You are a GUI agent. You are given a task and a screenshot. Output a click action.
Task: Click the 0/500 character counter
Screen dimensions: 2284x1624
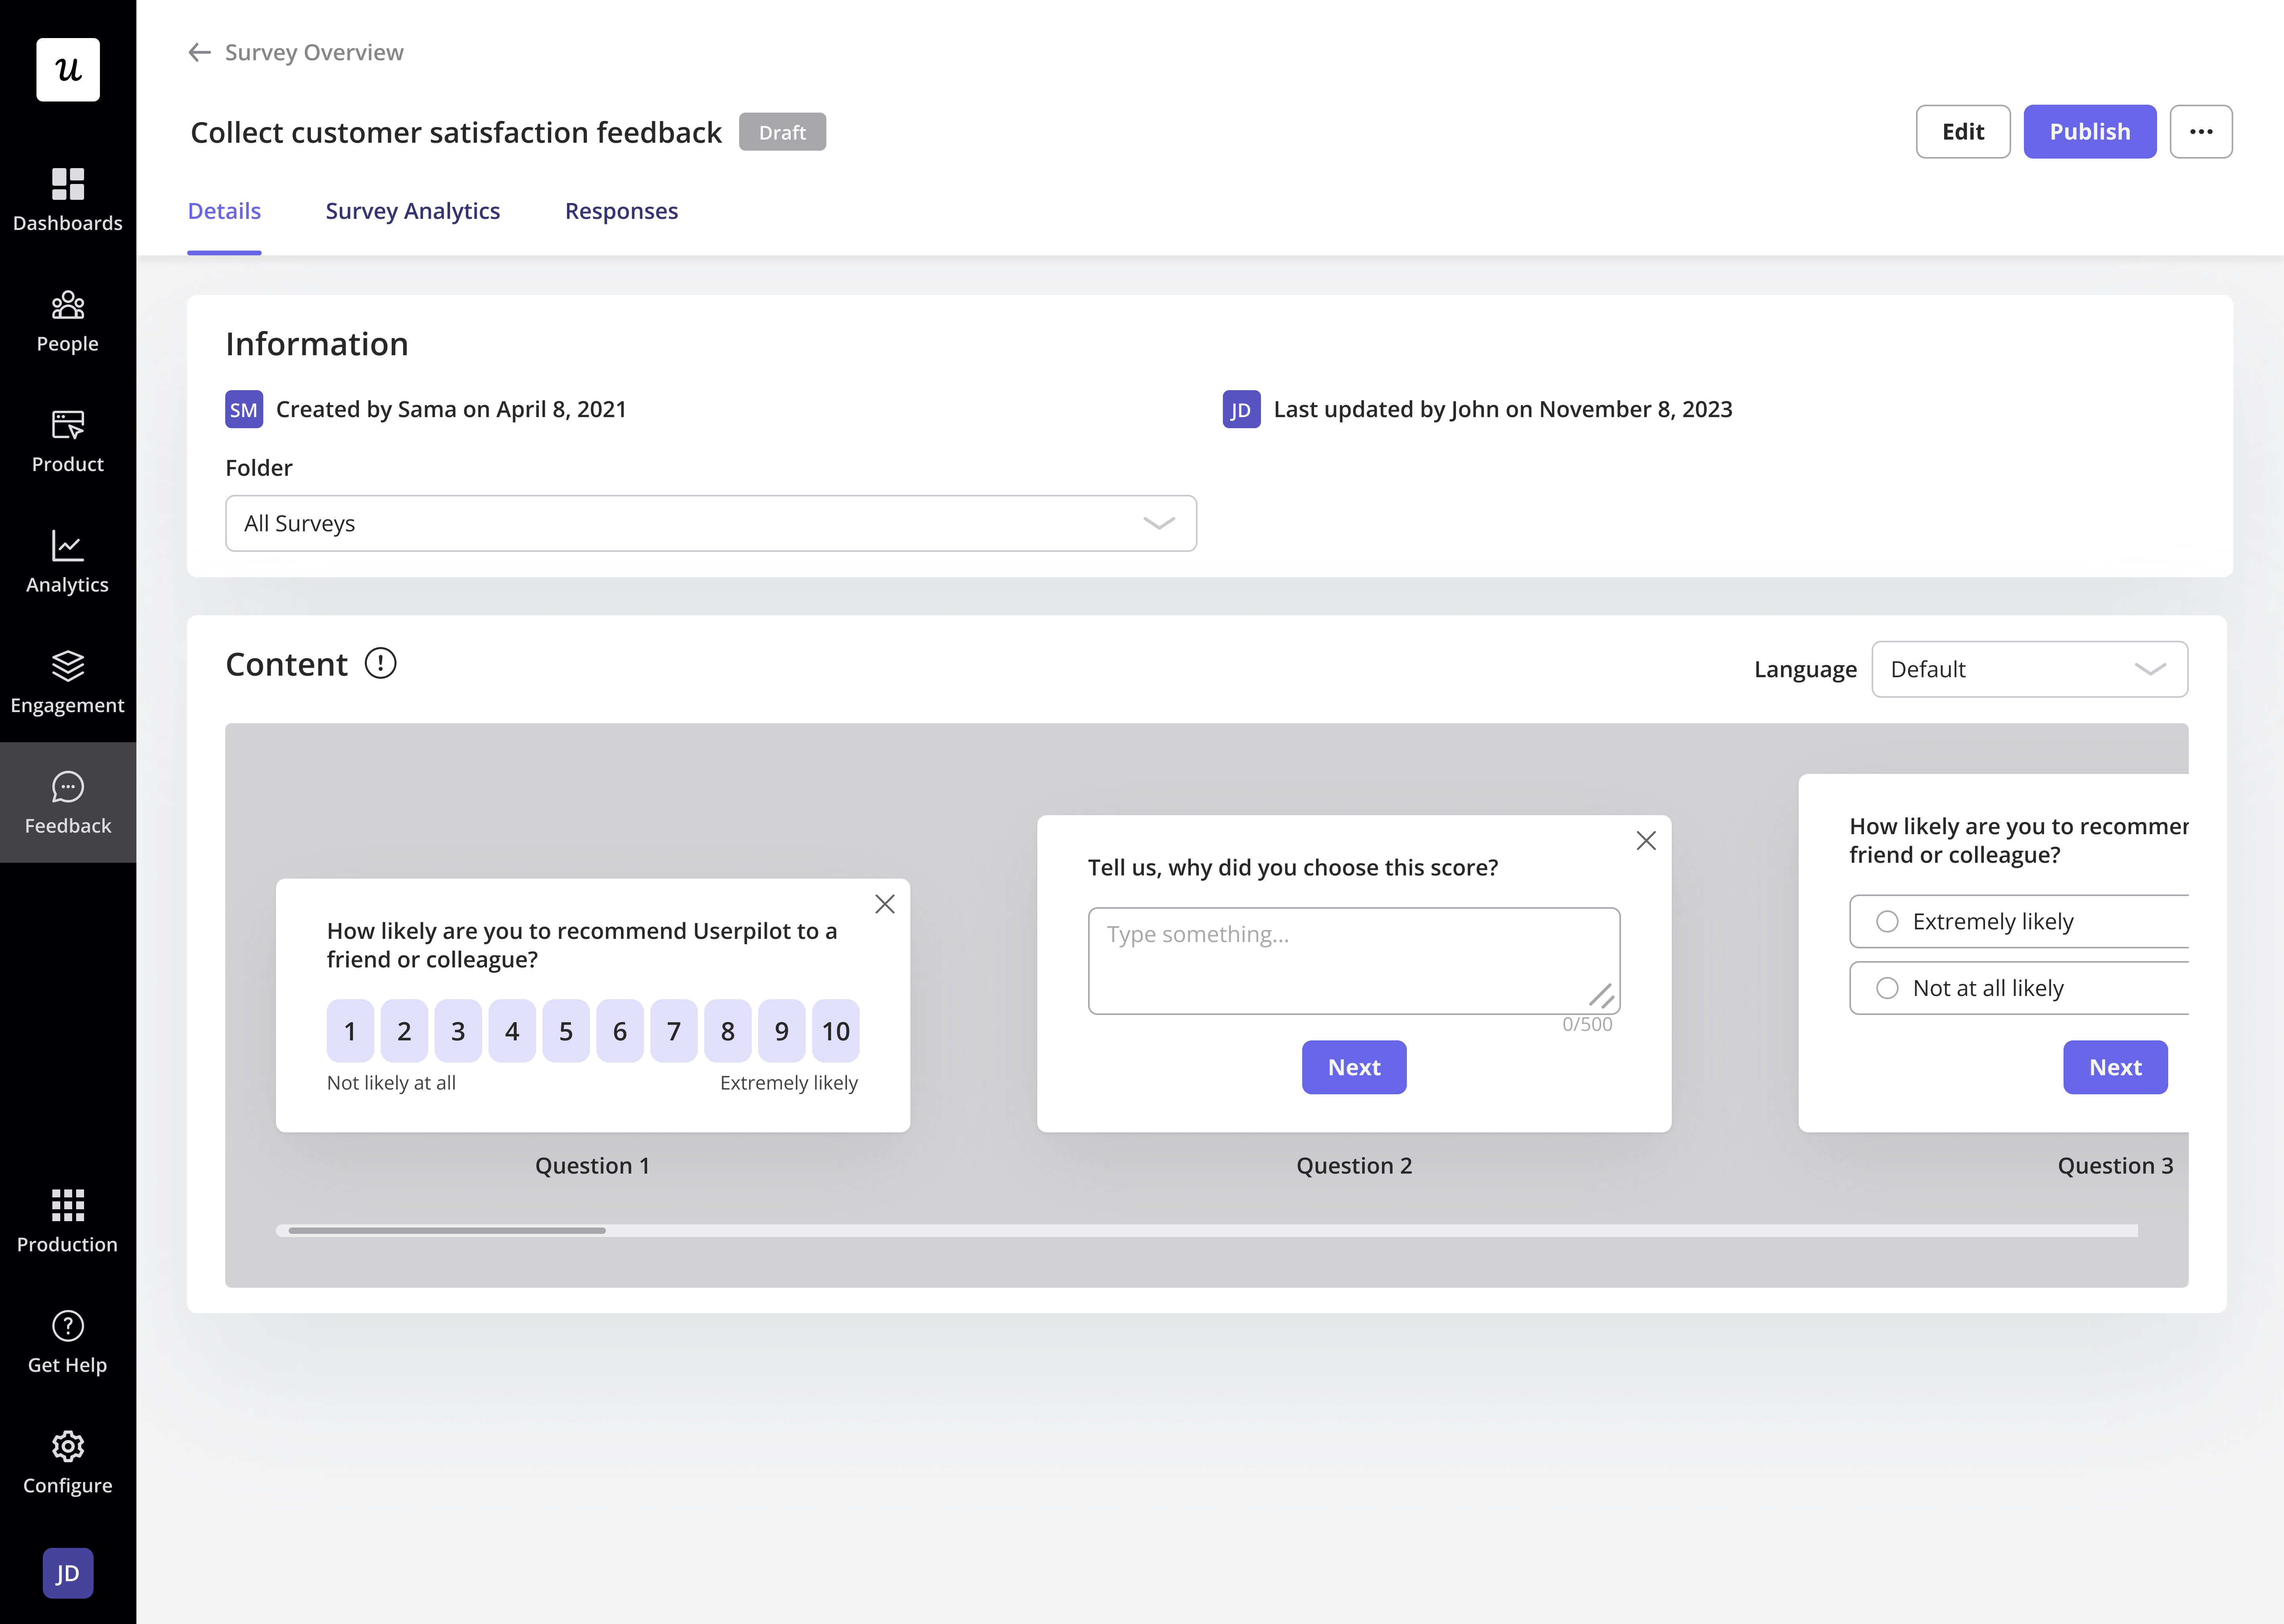coord(1587,1024)
